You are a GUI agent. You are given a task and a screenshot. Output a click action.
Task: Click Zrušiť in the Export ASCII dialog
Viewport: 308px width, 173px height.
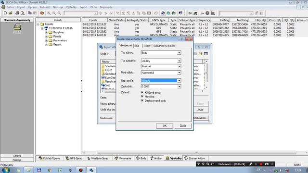200,110
